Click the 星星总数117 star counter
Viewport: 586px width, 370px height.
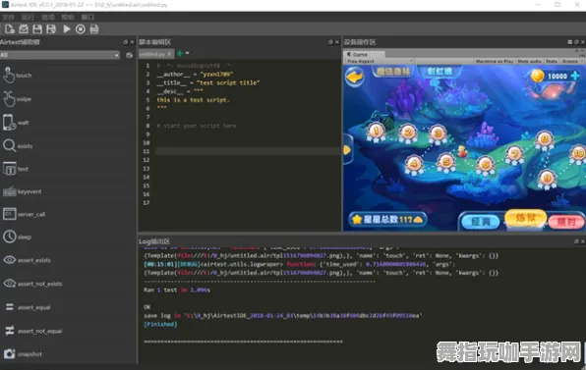coord(387,219)
